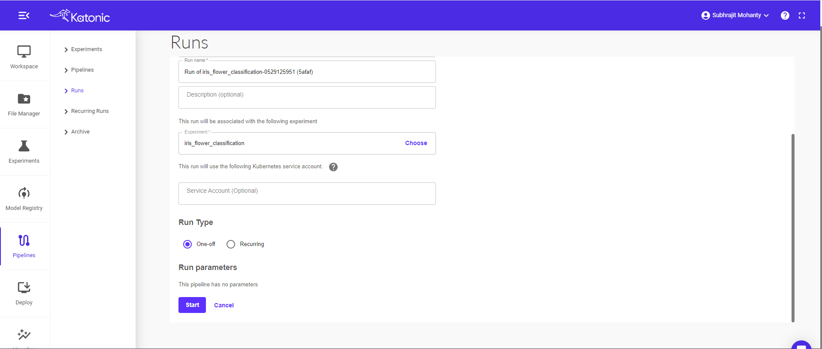This screenshot has width=822, height=349.
Task: Open the Deploy icon
Action: [x=24, y=288]
